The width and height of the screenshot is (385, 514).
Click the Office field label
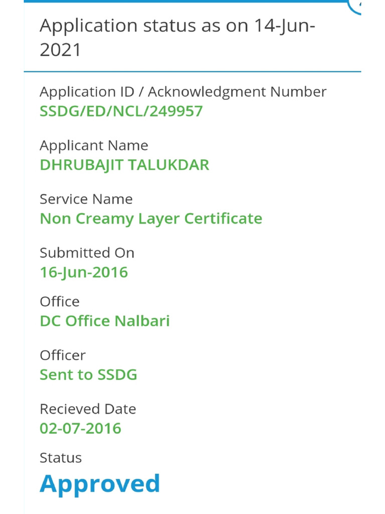(x=60, y=302)
